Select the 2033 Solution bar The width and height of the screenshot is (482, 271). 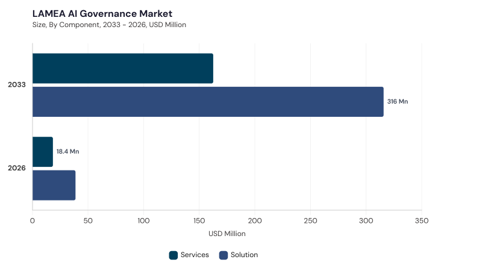(x=208, y=102)
